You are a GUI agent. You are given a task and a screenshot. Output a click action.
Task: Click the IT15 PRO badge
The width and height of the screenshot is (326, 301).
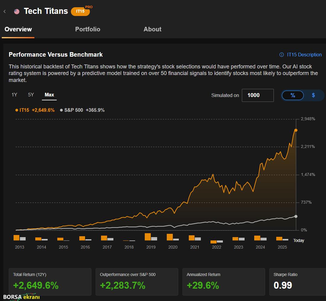pos(81,11)
